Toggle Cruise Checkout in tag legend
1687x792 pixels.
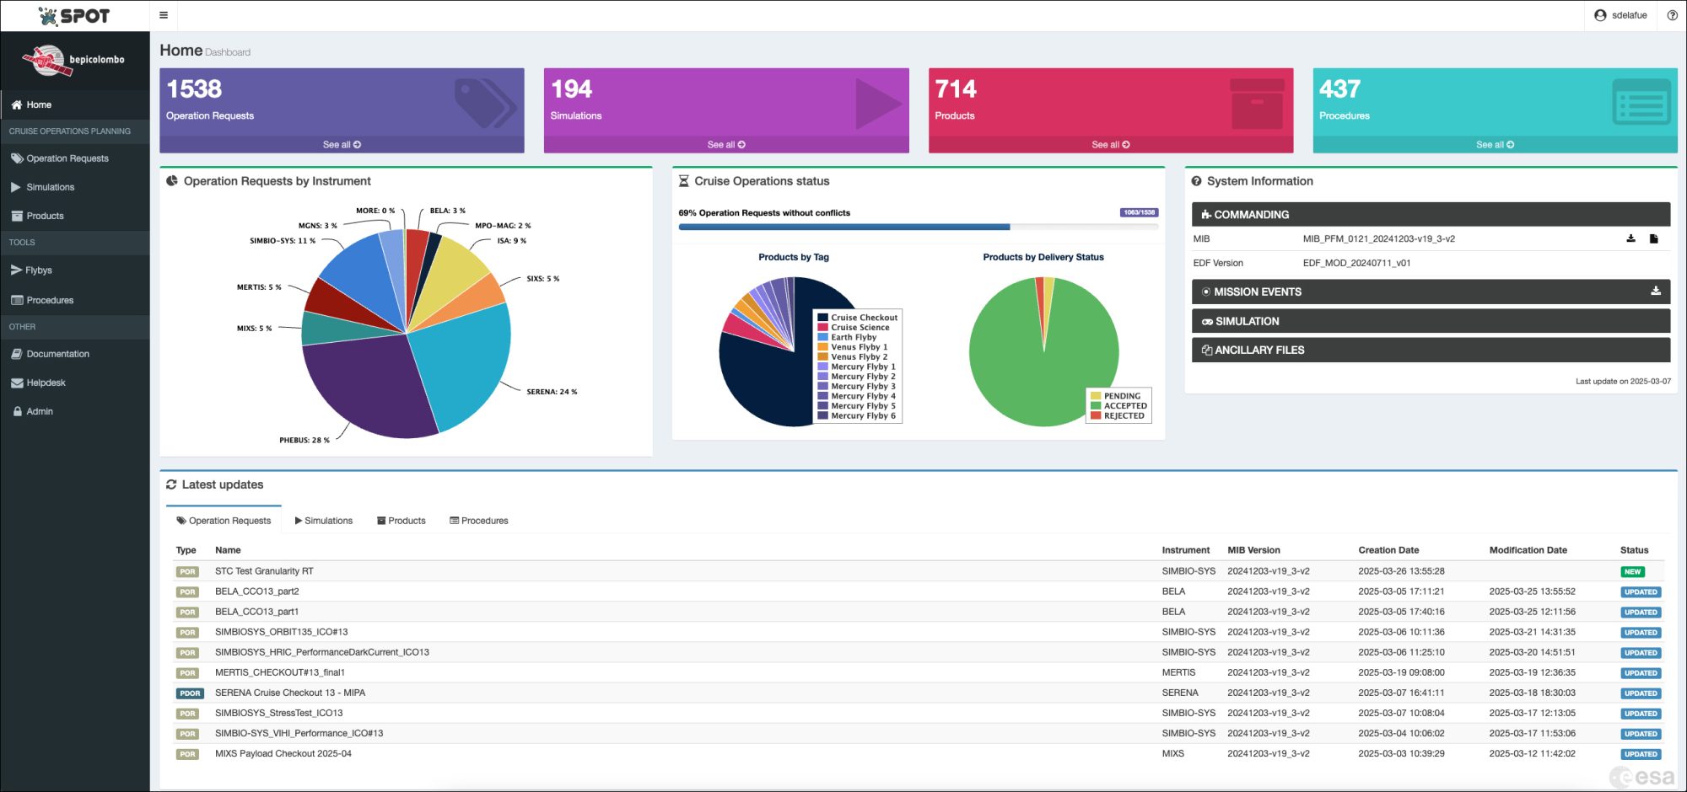[x=863, y=318]
